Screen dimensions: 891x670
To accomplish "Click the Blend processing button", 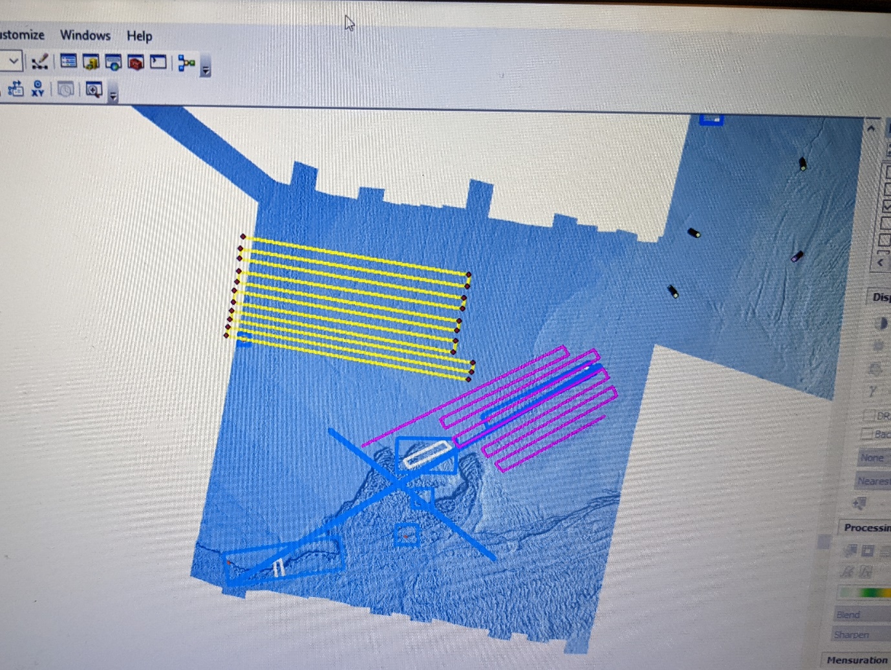I will (848, 614).
